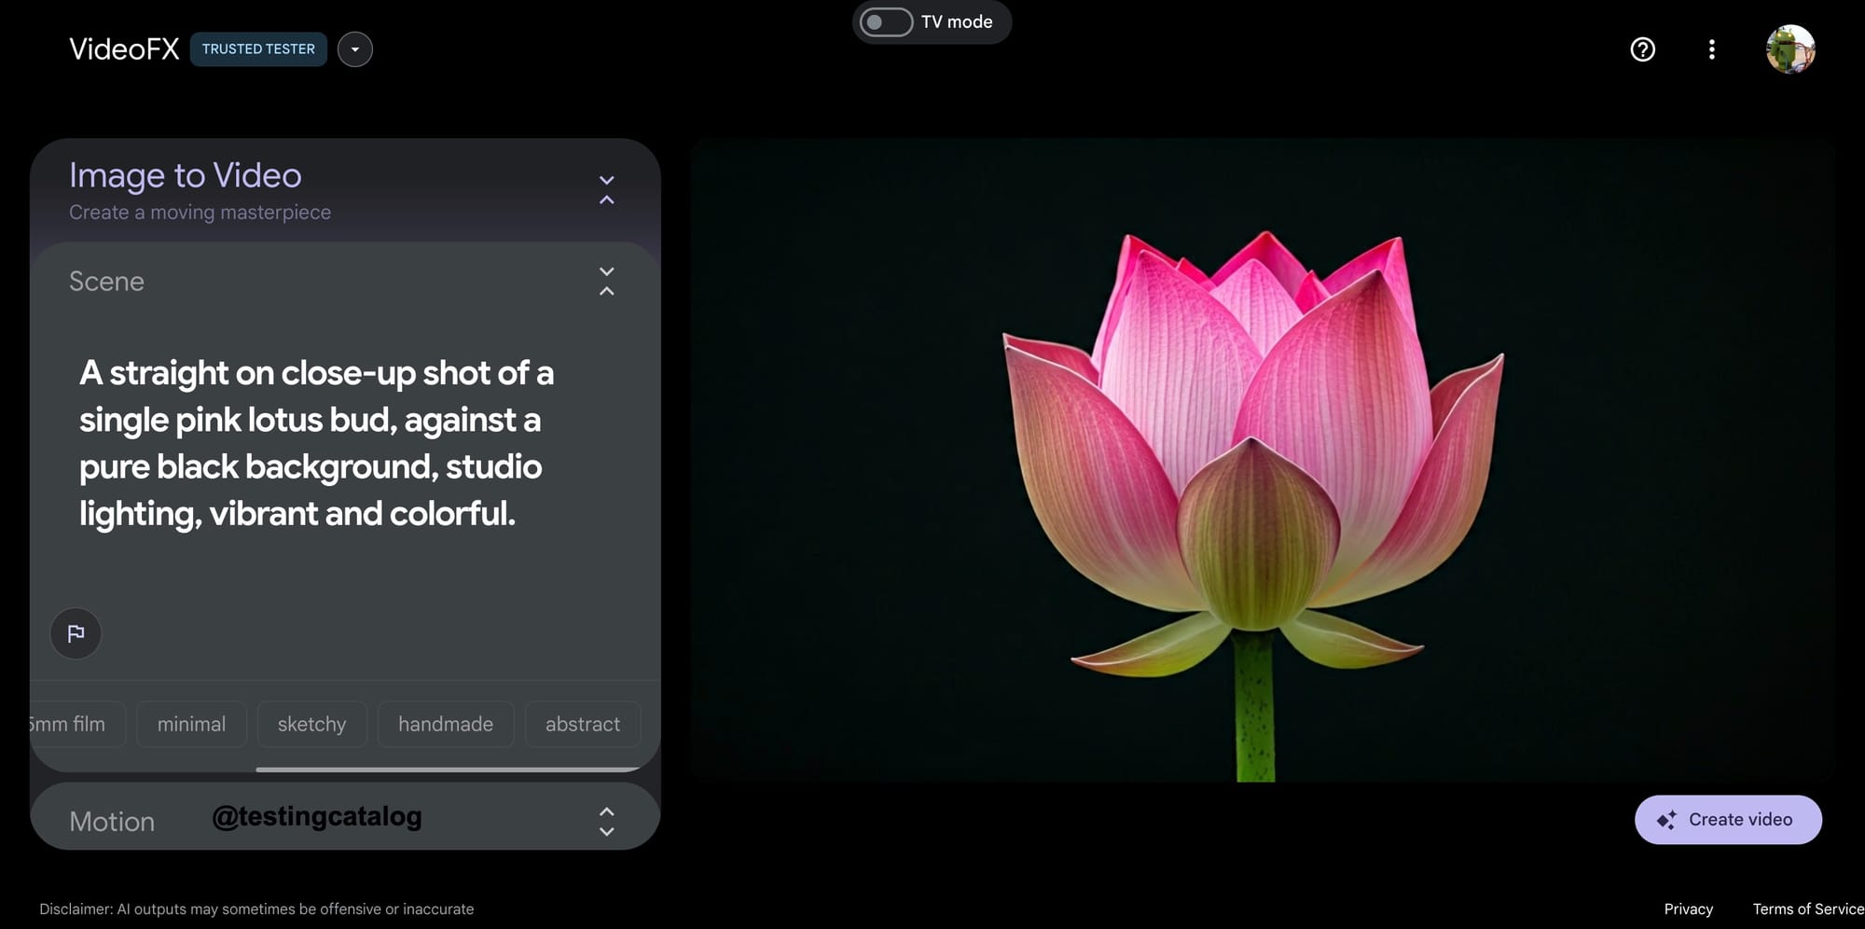Toggle TV mode switch
1865x929 pixels.
pyautogui.click(x=886, y=21)
